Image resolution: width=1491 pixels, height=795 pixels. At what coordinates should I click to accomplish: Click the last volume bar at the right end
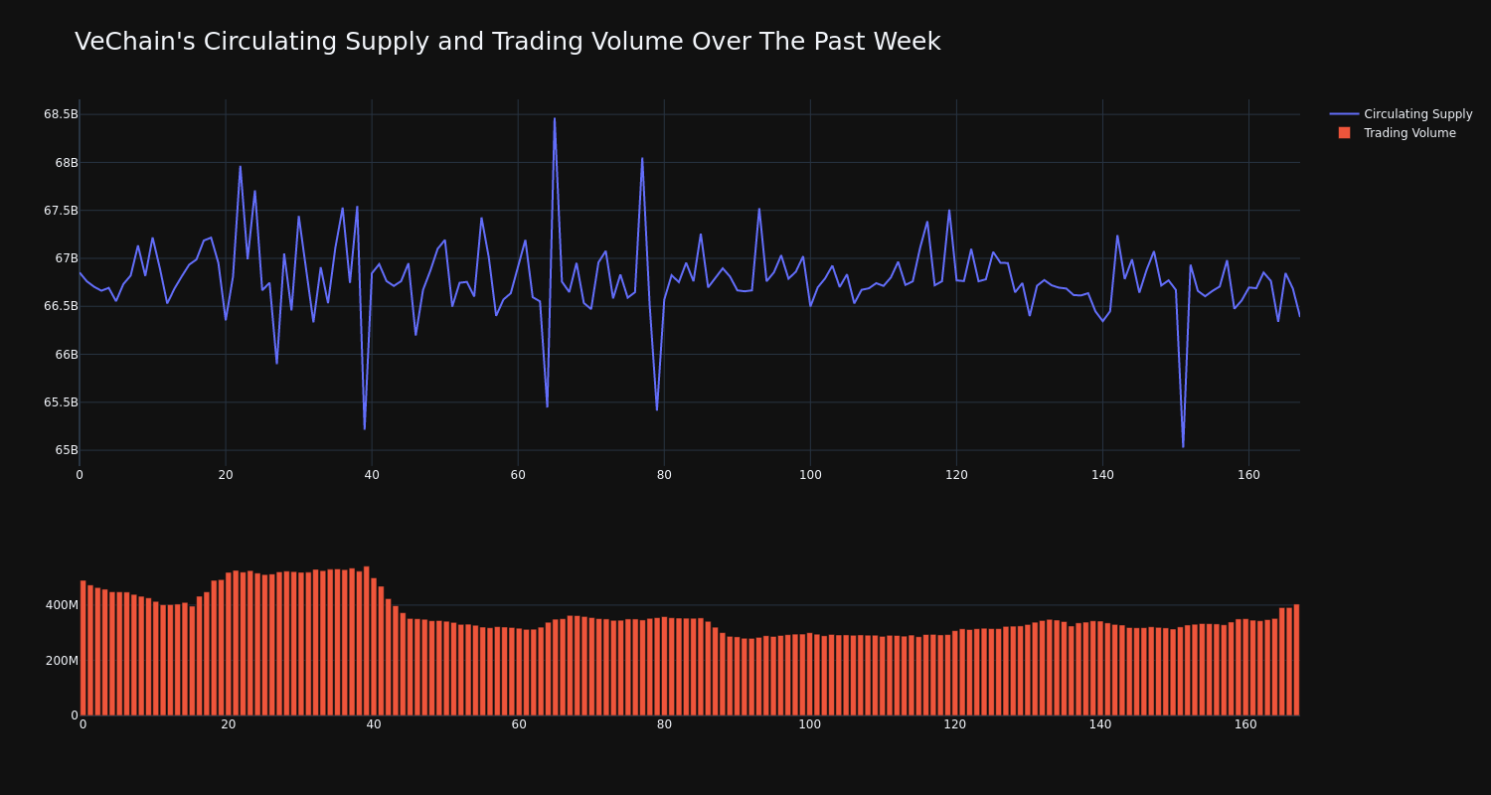click(1296, 660)
